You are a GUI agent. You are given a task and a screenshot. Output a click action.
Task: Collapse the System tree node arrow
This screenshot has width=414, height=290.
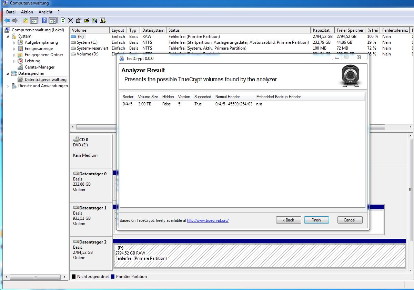[8, 36]
